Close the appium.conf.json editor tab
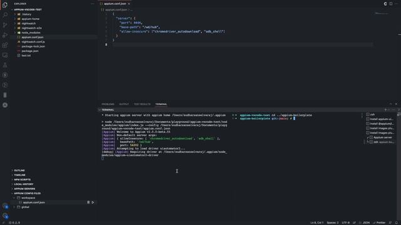Image resolution: width=401 pixels, height=225 pixels. 129,4
